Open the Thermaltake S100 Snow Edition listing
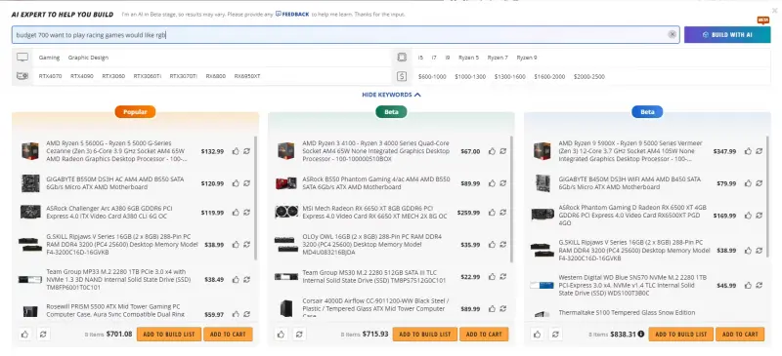Image resolution: width=782 pixels, height=356 pixels. pos(627,313)
